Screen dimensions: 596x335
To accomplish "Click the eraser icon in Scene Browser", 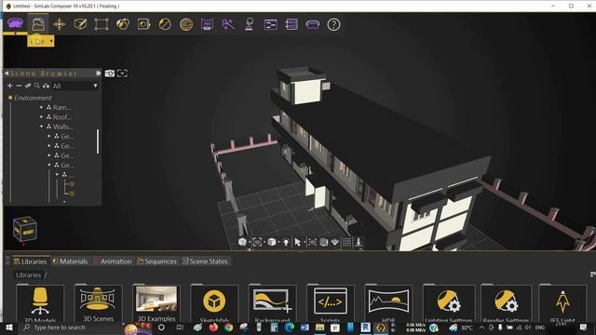I will 28,86.
